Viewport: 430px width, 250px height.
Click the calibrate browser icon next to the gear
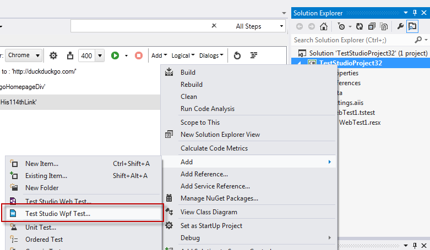70,55
